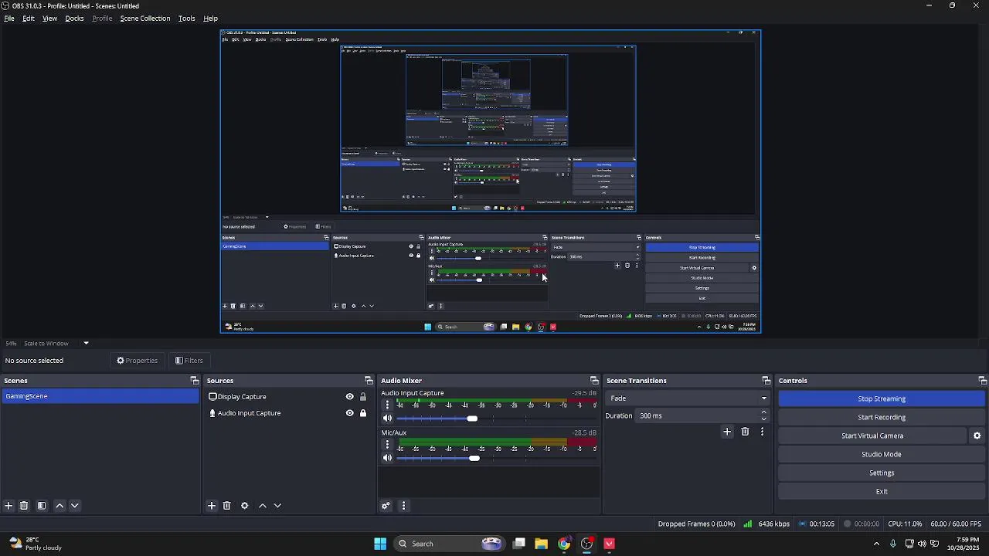This screenshot has height=556, width=989.
Task: Open Settings from Controls dock
Action: click(x=882, y=473)
